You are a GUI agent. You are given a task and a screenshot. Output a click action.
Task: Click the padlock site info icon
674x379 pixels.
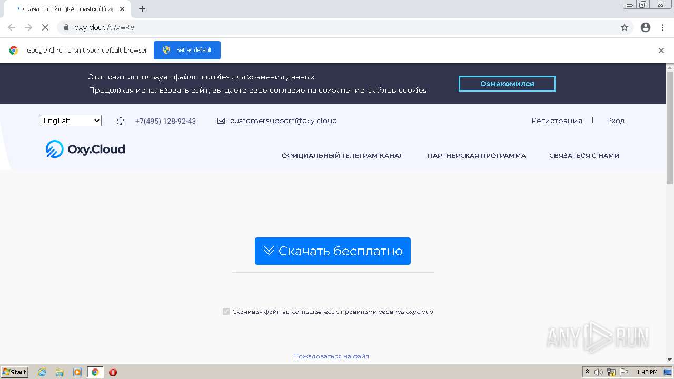[66, 27]
